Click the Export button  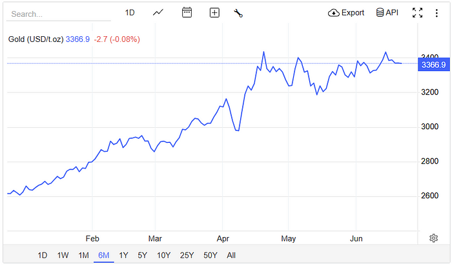pos(346,13)
